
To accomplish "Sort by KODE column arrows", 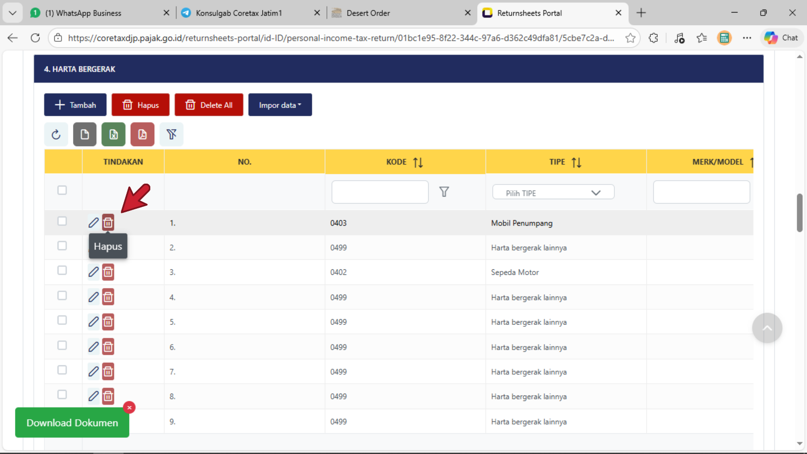I will coord(418,162).
